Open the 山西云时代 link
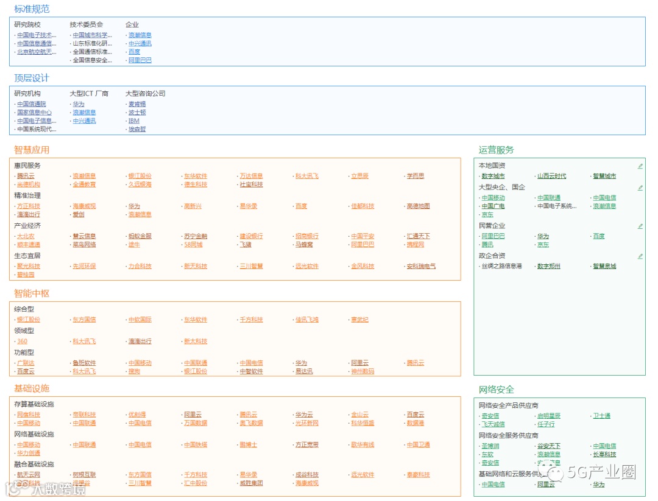658x501 pixels. tap(551, 176)
